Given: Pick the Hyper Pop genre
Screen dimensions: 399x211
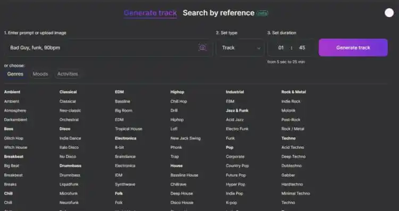Looking at the screenshot, I should tap(235, 184).
